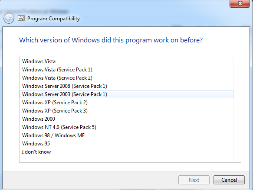Select the Windows 2000 entry
The width and height of the screenshot is (253, 190).
(126, 119)
